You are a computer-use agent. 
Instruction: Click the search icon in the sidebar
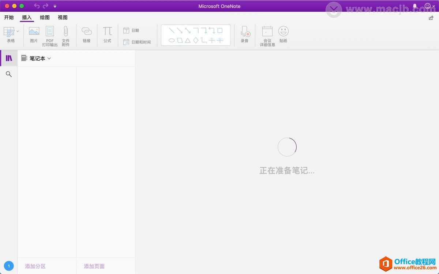pyautogui.click(x=9, y=74)
